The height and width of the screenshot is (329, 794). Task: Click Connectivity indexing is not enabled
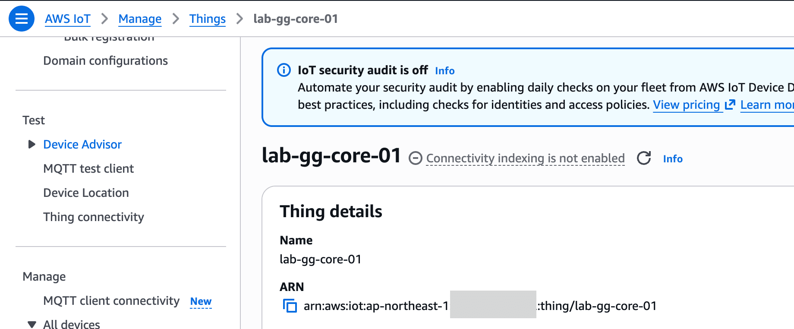pyautogui.click(x=526, y=158)
